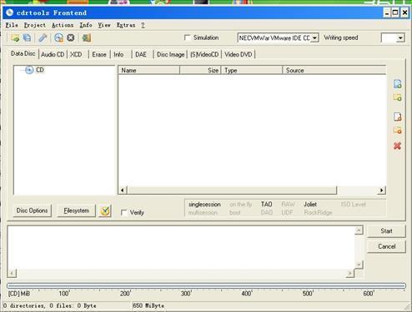
Task: Click the checkmark icon beside Filesystem button
Action: pyautogui.click(x=105, y=211)
